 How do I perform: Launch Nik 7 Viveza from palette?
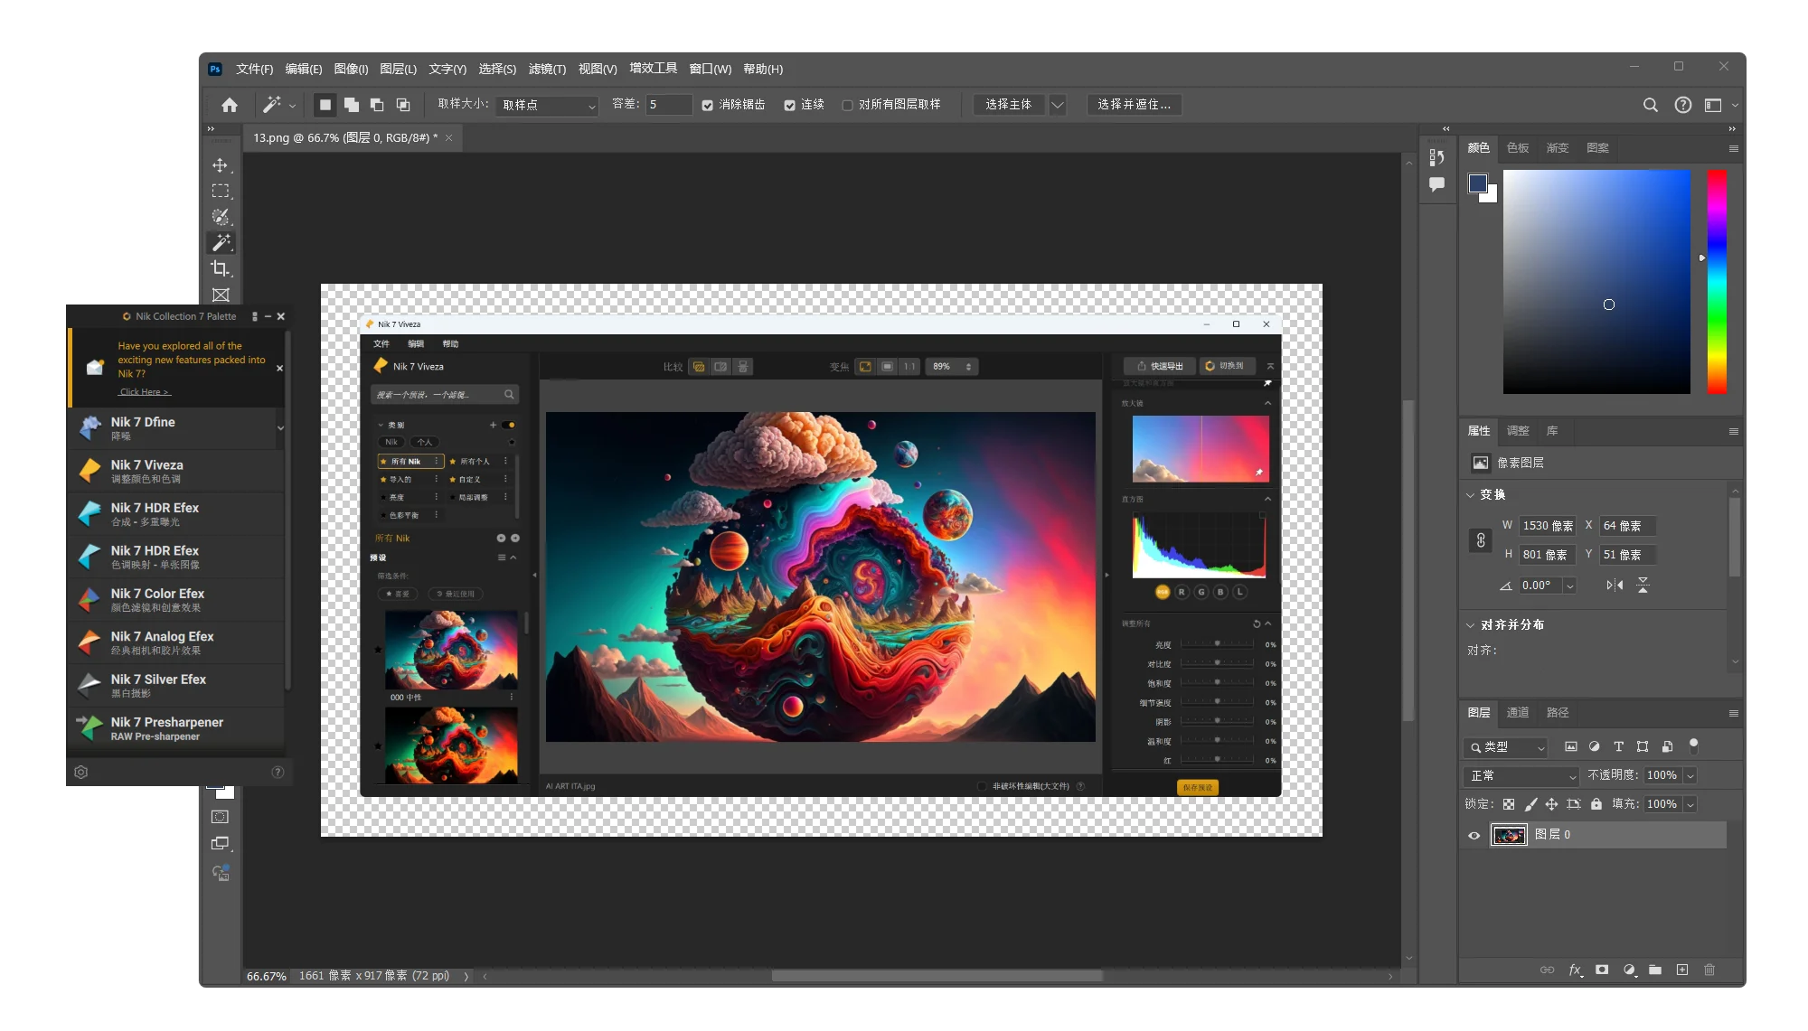click(x=177, y=471)
